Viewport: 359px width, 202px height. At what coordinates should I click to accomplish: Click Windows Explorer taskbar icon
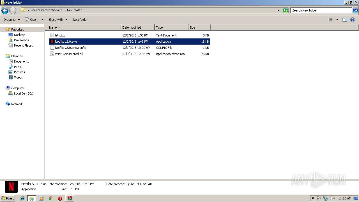[x=32, y=198]
